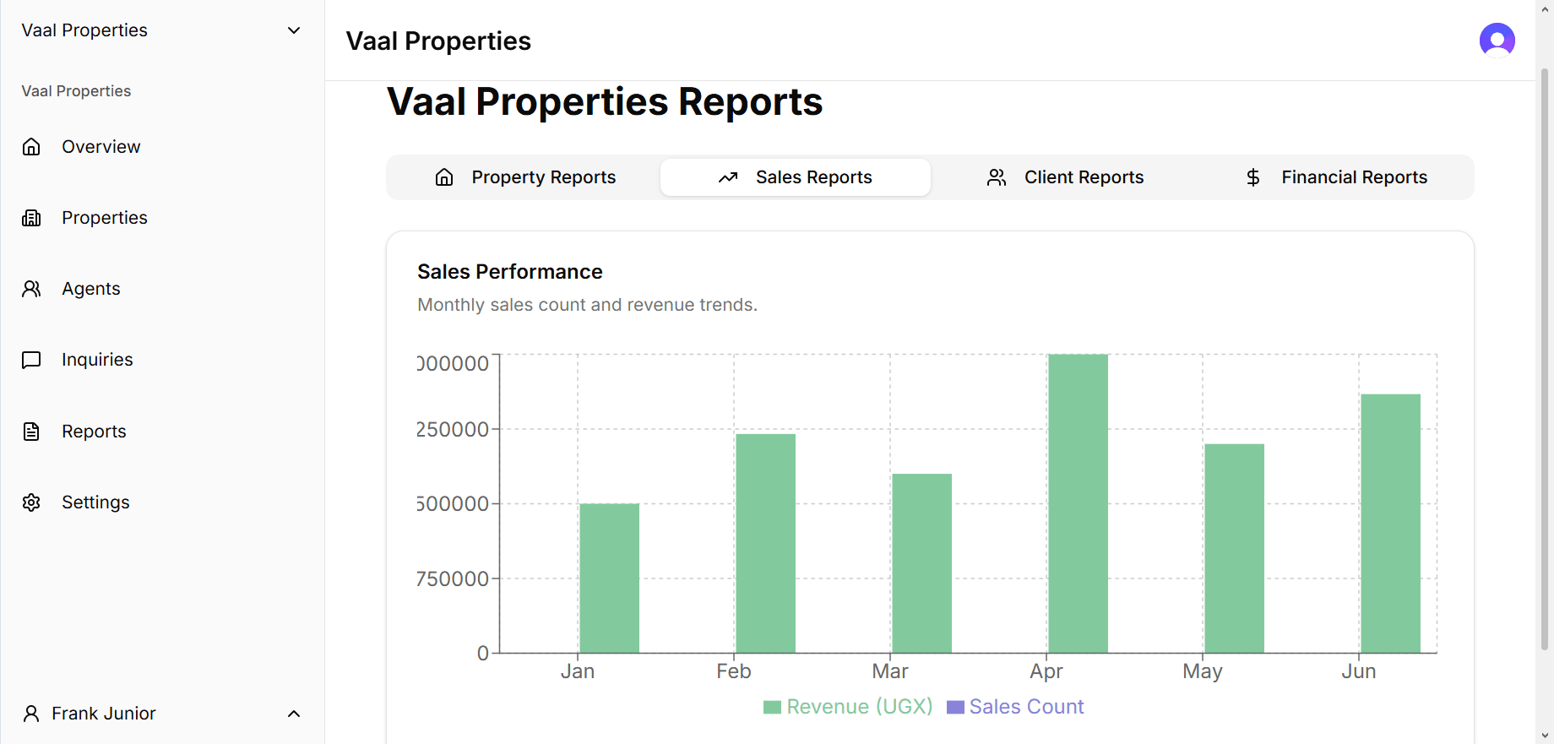Go to the Financial Reports tab
This screenshot has width=1554, height=744.
pos(1336,177)
